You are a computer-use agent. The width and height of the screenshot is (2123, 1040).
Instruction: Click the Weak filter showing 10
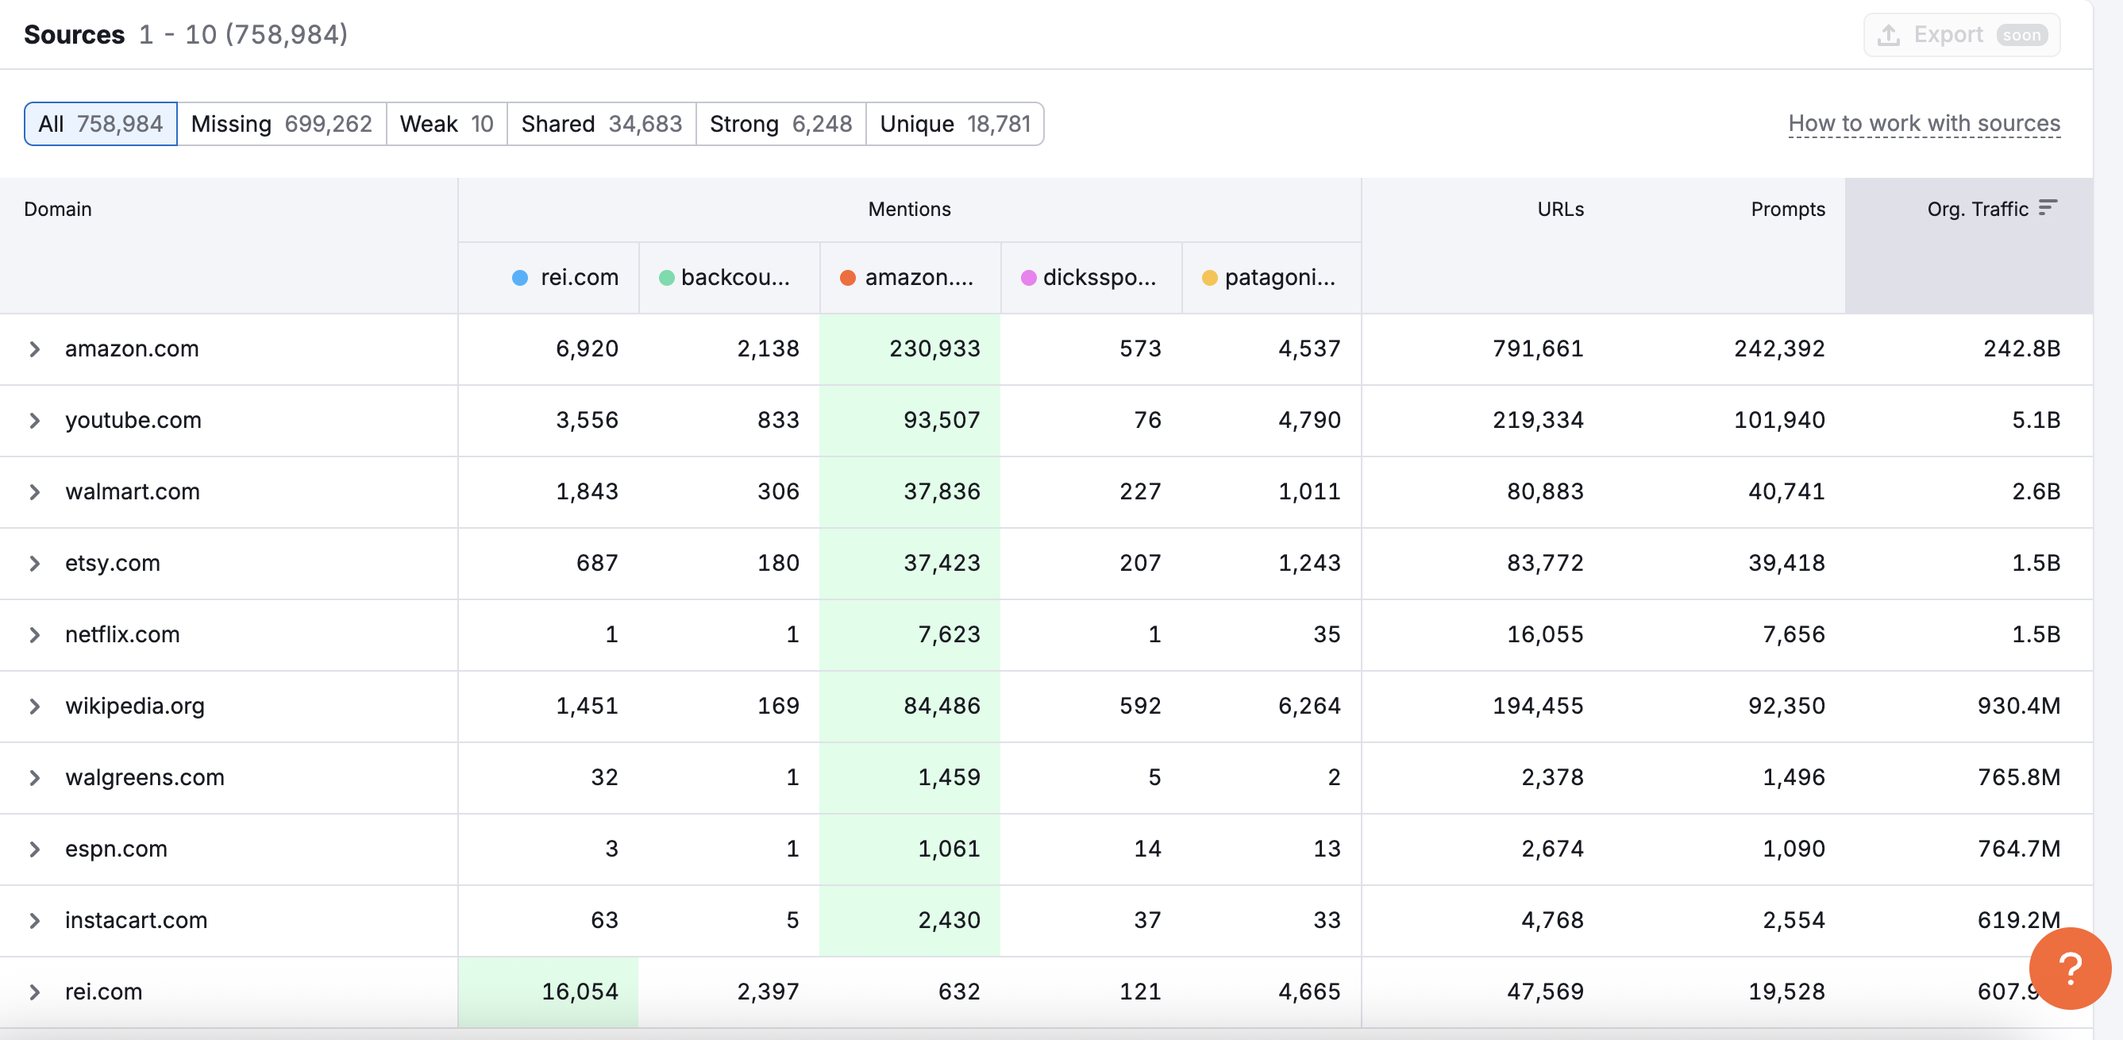click(446, 124)
